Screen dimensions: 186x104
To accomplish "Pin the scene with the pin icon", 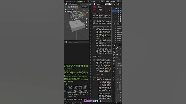I will (100, 1).
